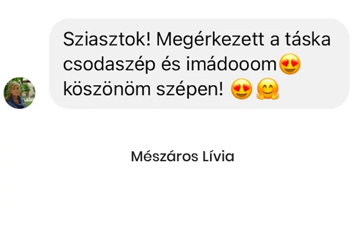This screenshot has height=238, width=358.
Task: Click the first name Lívia
Action: pyautogui.click(x=218, y=156)
